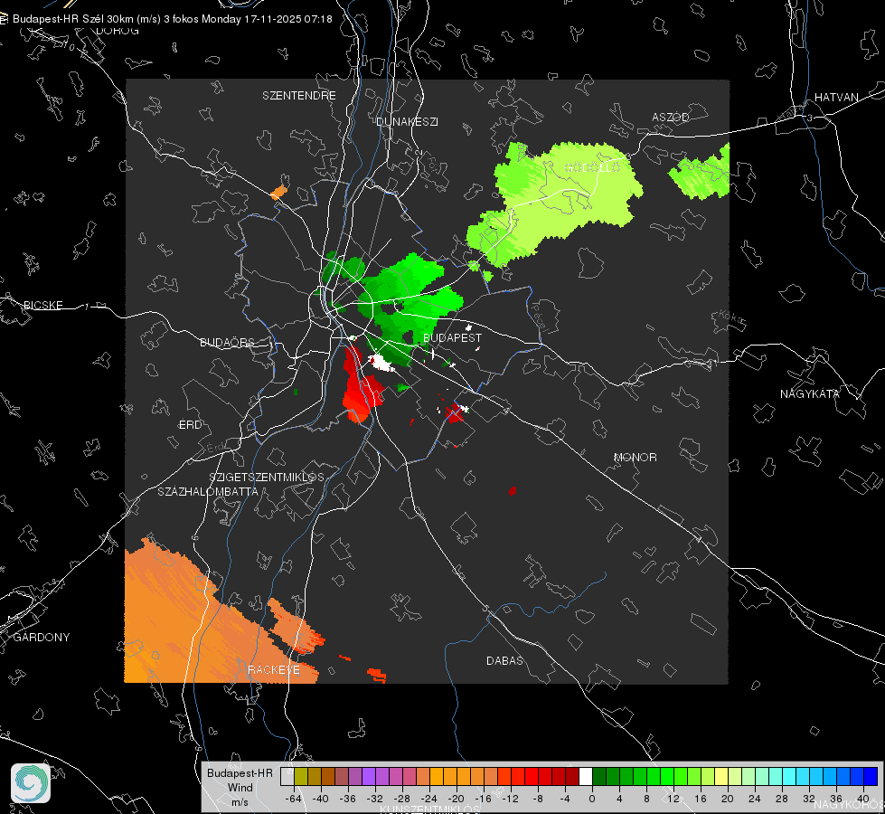
Task: Click the small icon before the Budapest-HR title
Action: tap(4, 19)
